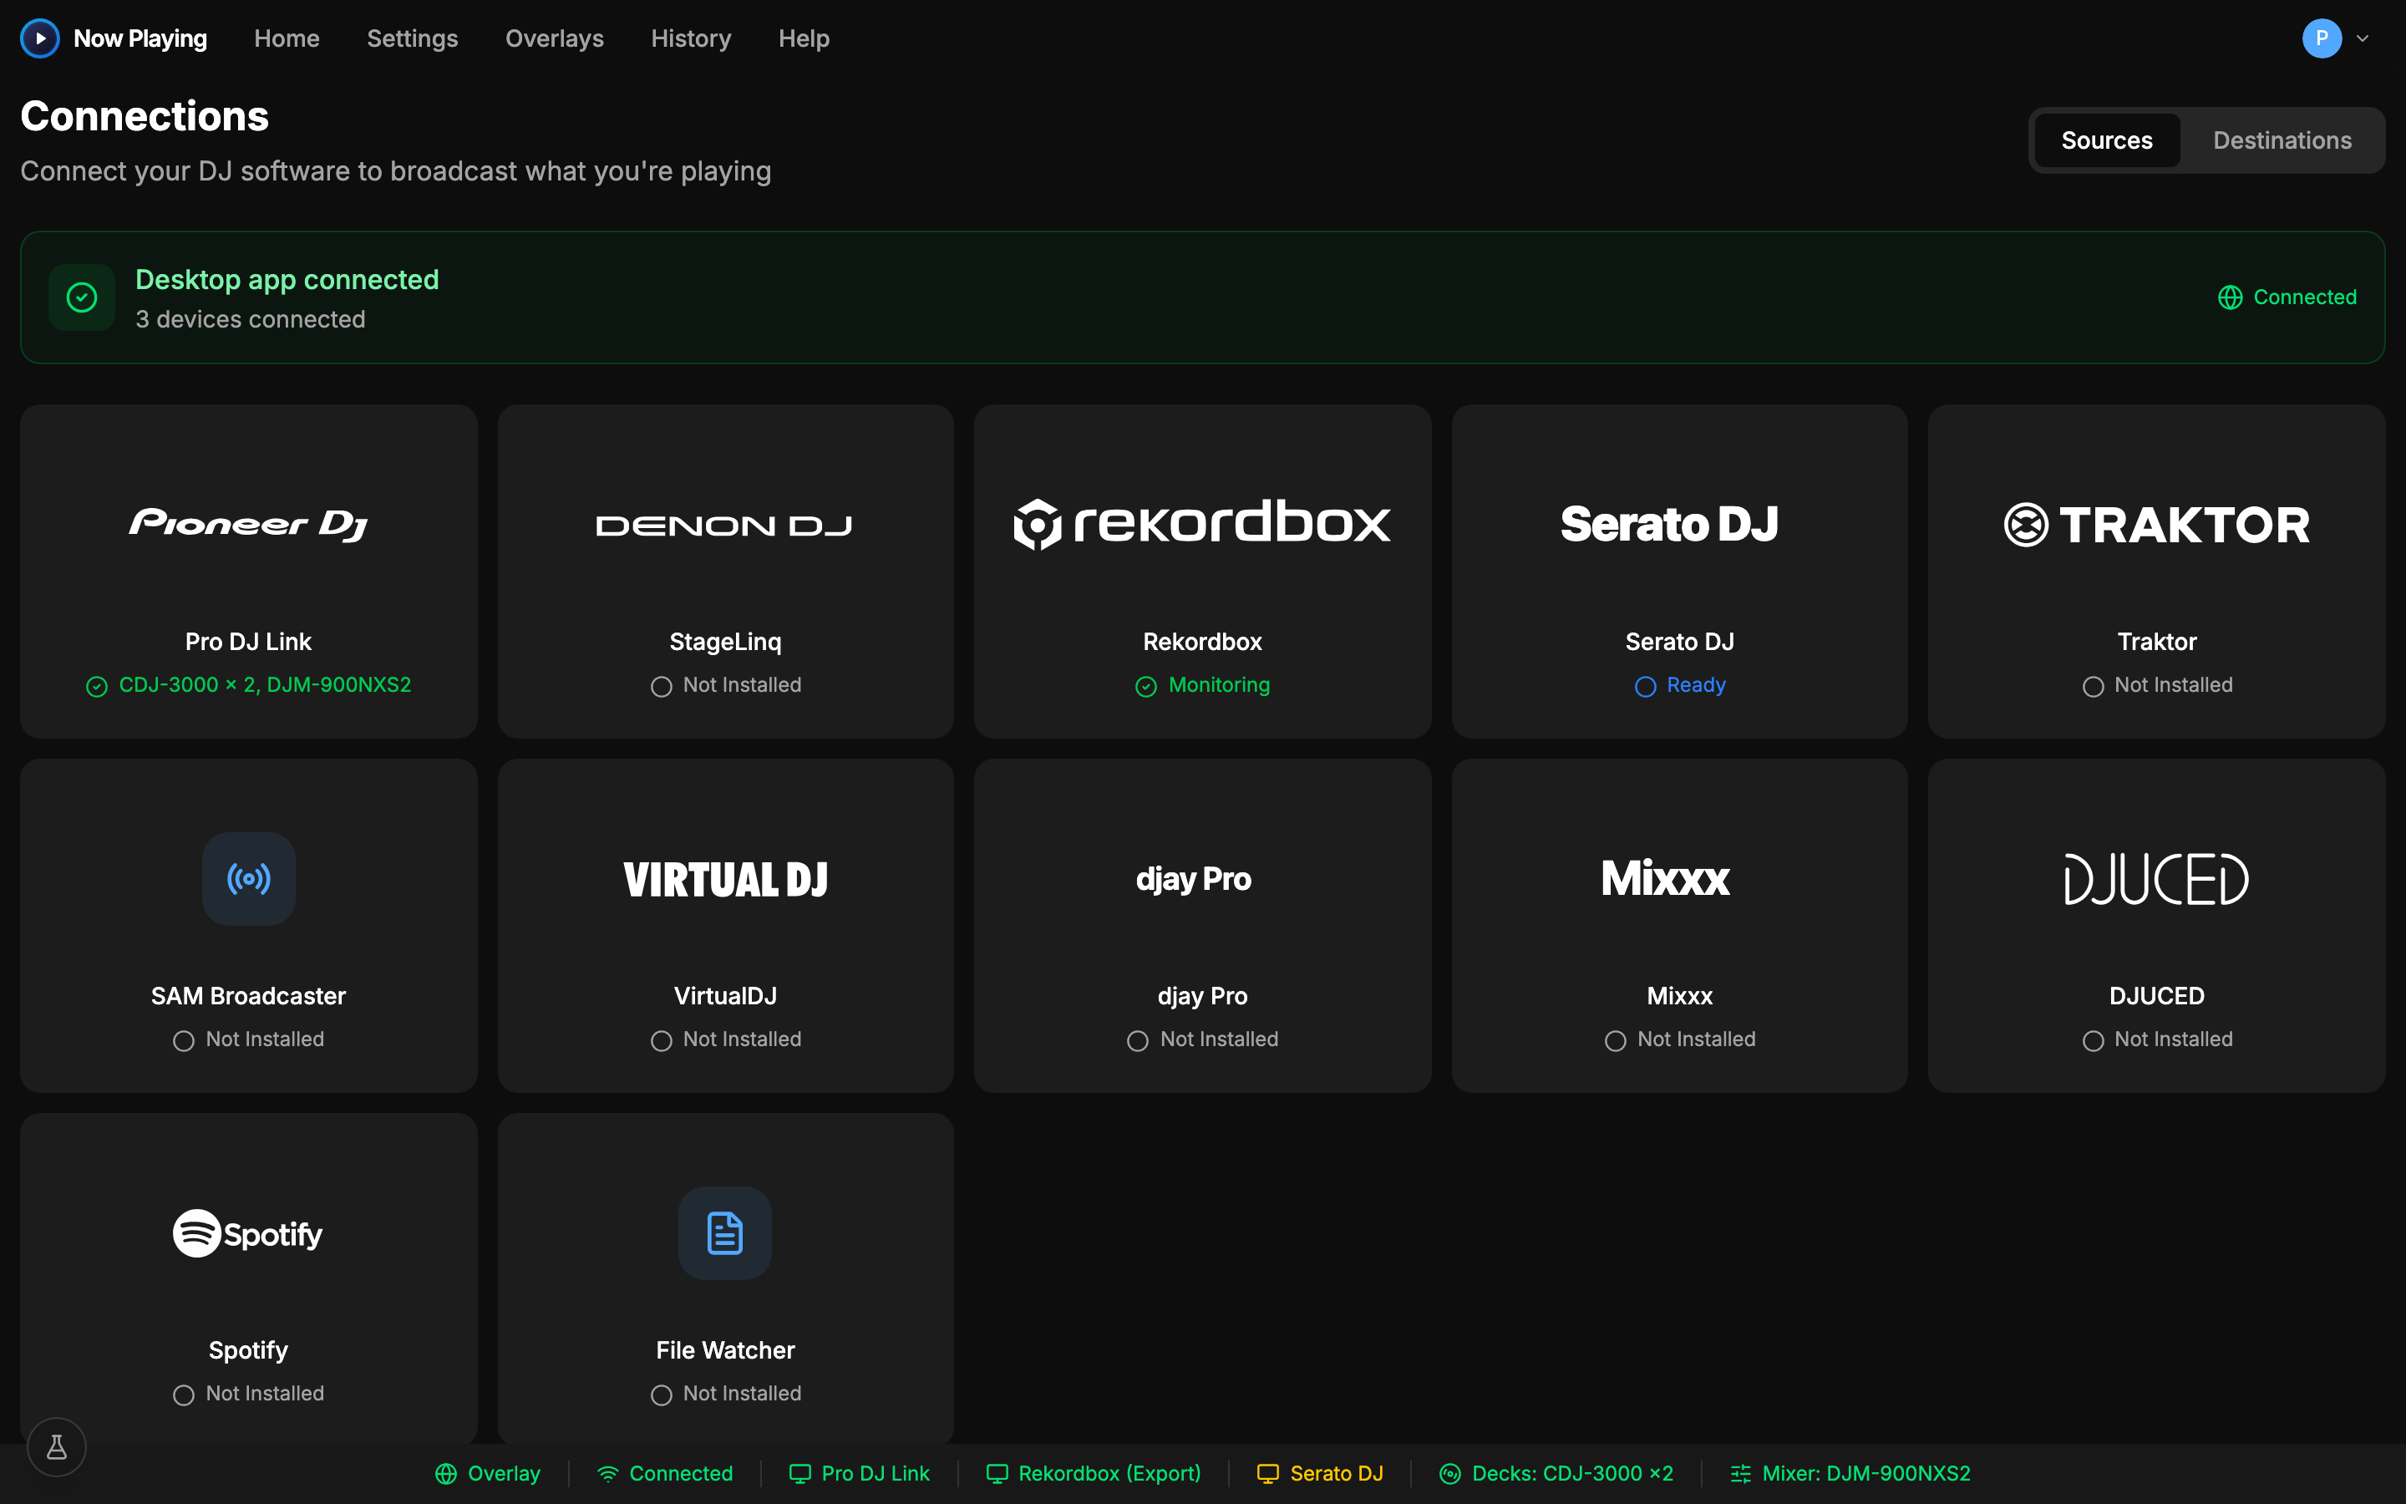Screen dimensions: 2406x1504
Task: Select the StageLinq card title
Action: click(x=725, y=642)
